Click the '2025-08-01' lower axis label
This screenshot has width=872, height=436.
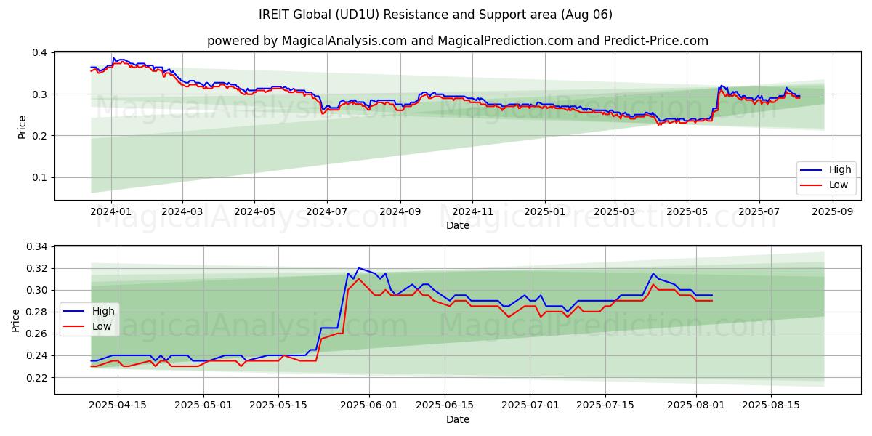[695, 405]
